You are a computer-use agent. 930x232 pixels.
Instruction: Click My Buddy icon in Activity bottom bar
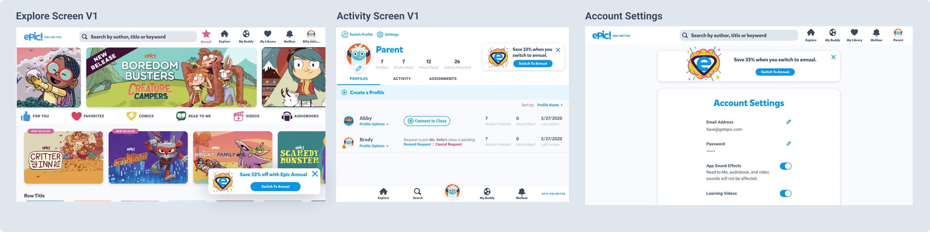pos(487,191)
